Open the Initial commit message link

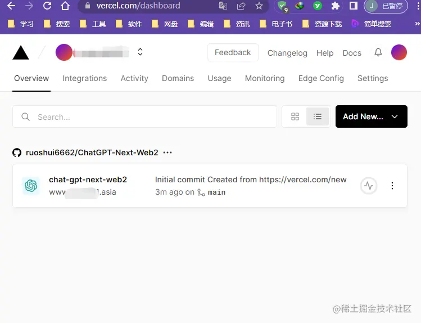251,180
